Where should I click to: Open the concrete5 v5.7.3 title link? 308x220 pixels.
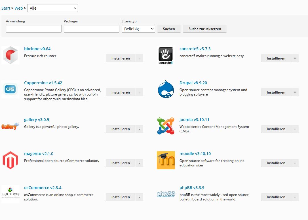pyautogui.click(x=195, y=49)
